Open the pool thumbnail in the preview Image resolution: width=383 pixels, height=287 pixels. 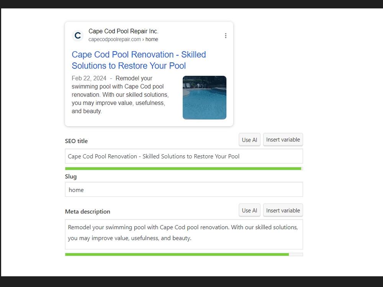(205, 98)
